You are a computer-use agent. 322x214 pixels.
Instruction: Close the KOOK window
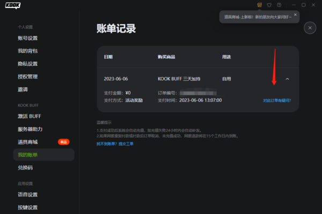tap(313, 5)
